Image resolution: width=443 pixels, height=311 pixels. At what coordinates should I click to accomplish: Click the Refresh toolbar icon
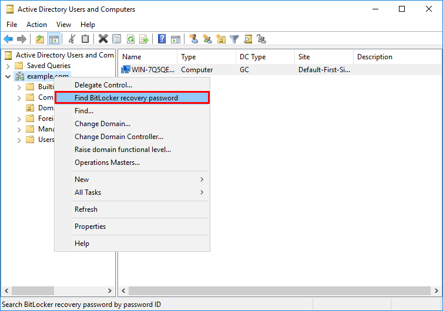coord(130,39)
